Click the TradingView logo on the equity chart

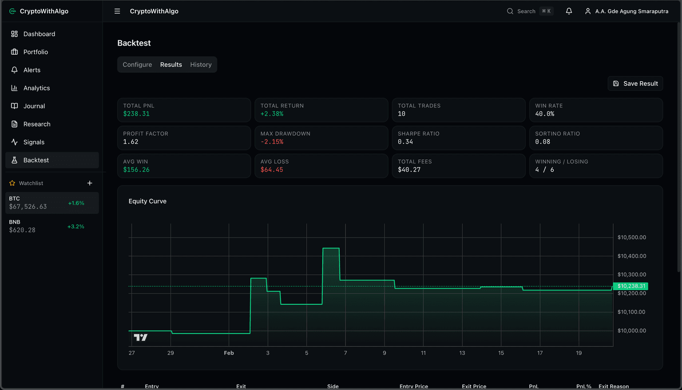tap(140, 338)
